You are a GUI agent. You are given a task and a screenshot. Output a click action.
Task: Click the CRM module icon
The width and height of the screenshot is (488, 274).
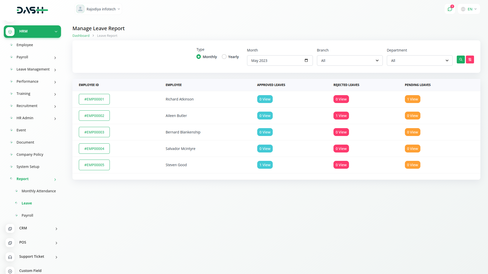(10, 229)
